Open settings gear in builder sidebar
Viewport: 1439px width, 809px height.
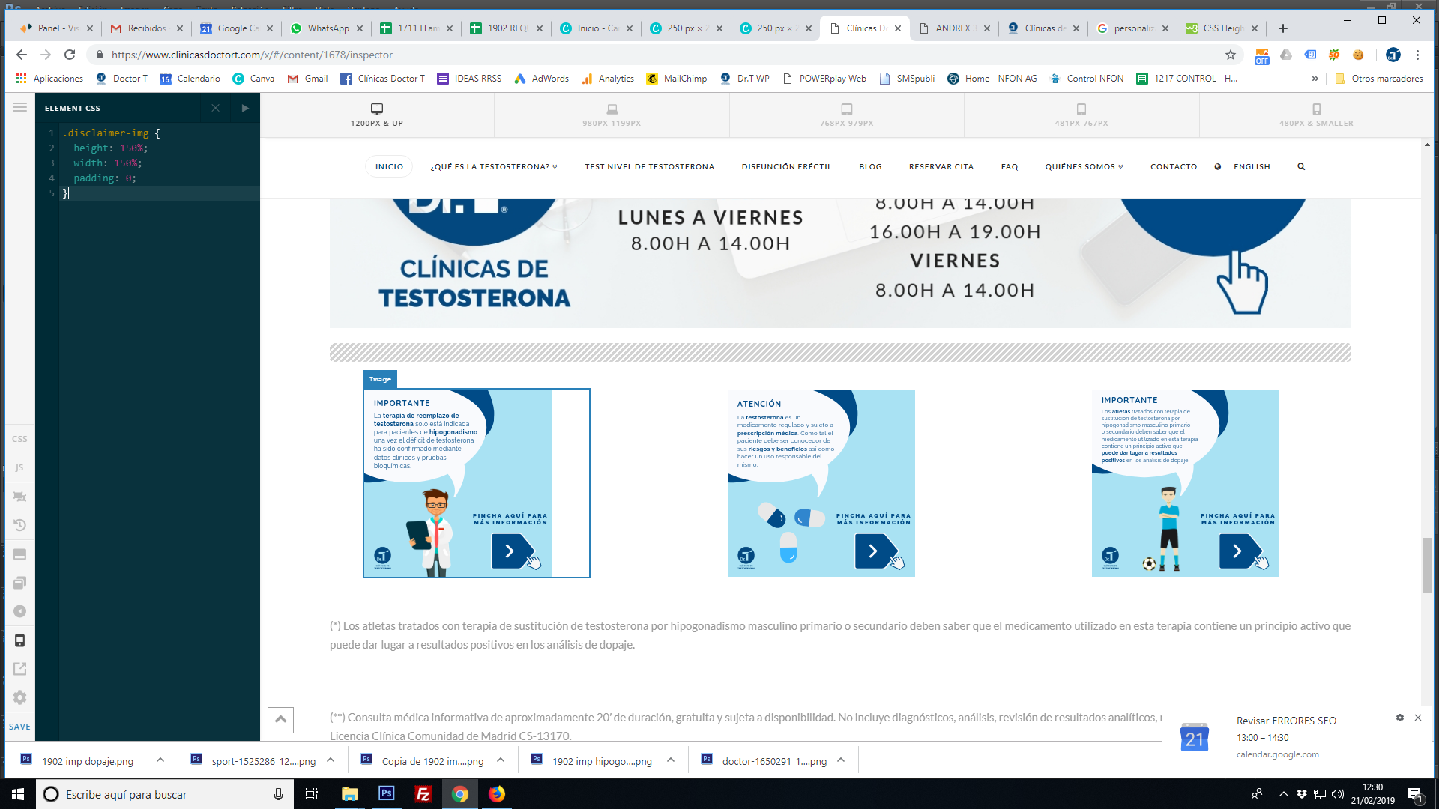click(19, 697)
